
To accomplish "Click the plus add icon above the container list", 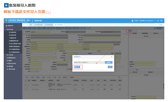I will point(133,31).
